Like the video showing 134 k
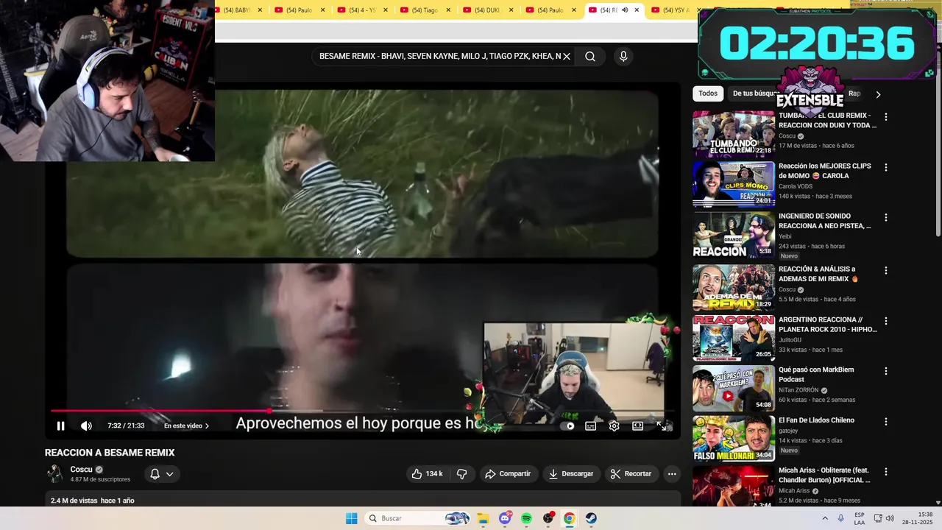Screen dimensions: 942x530 [427, 474]
